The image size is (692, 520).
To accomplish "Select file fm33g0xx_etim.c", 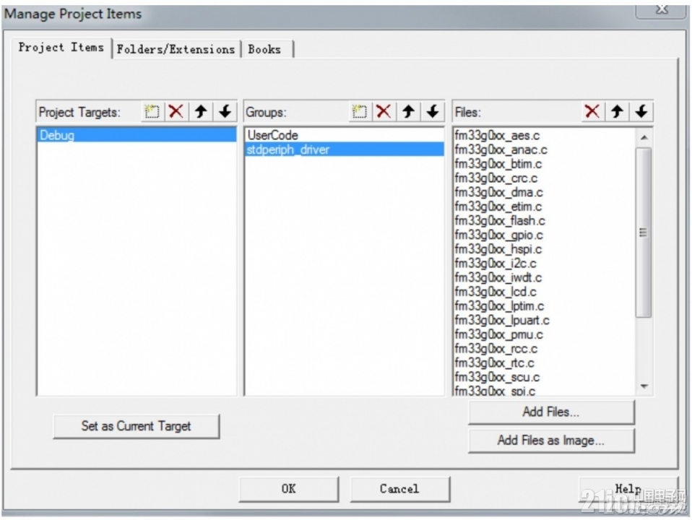I will point(498,206).
